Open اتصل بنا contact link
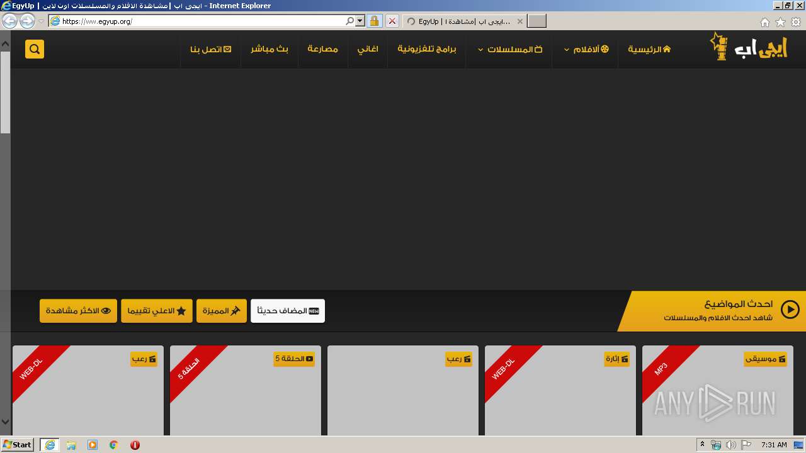Viewport: 806px width, 453px height. (211, 49)
